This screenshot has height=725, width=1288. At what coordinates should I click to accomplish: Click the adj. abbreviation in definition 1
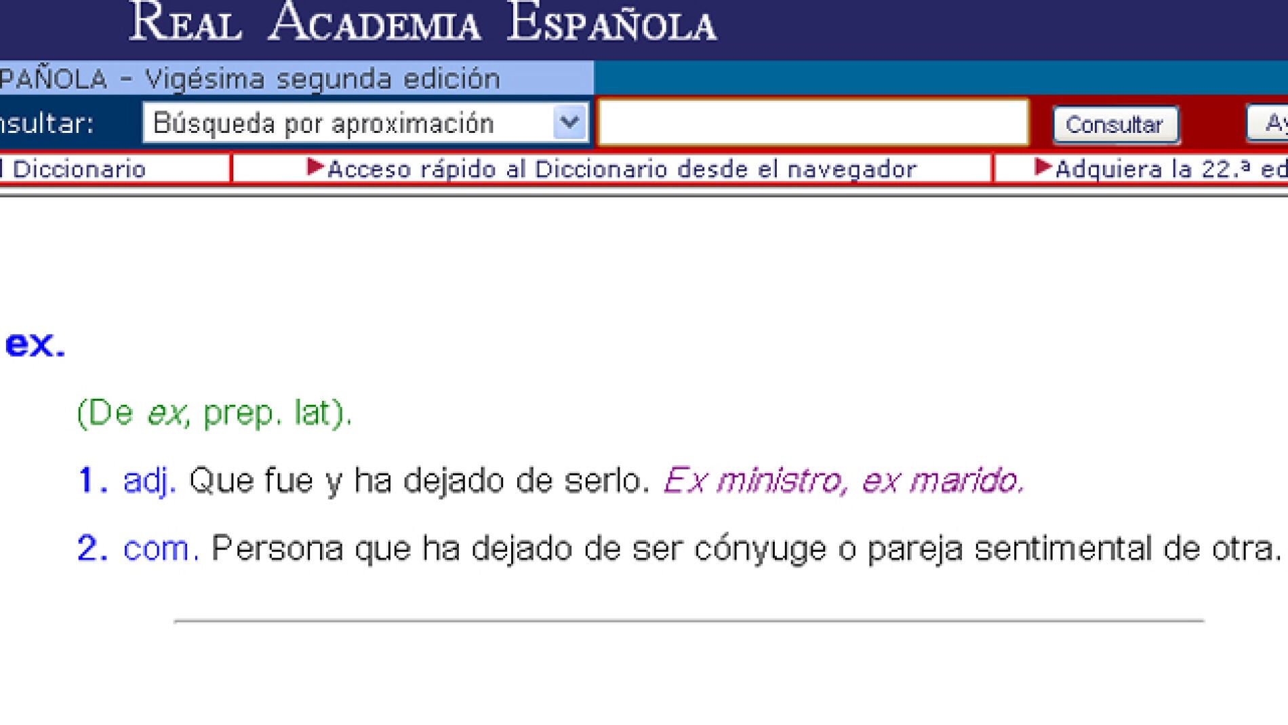150,483
